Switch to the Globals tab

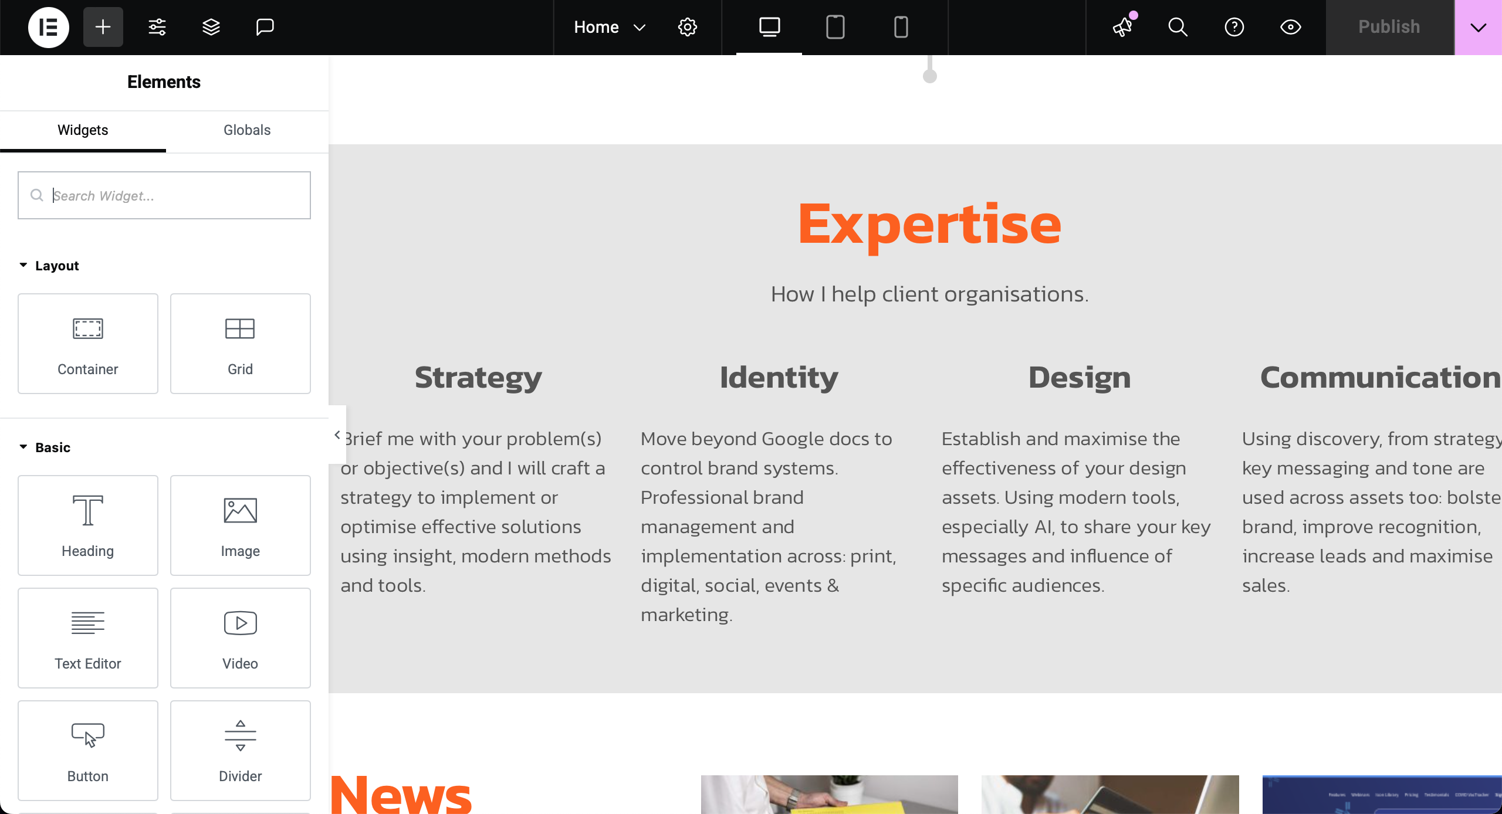coord(247,130)
